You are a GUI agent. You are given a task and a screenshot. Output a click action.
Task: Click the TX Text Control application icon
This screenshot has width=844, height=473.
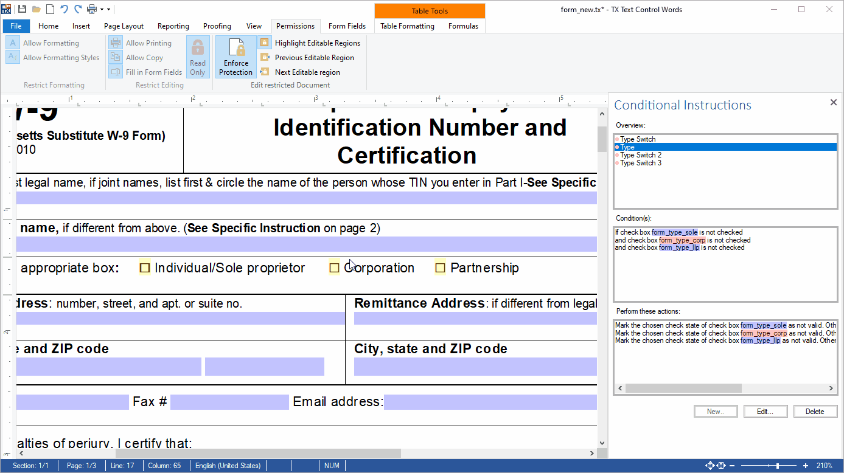7,9
